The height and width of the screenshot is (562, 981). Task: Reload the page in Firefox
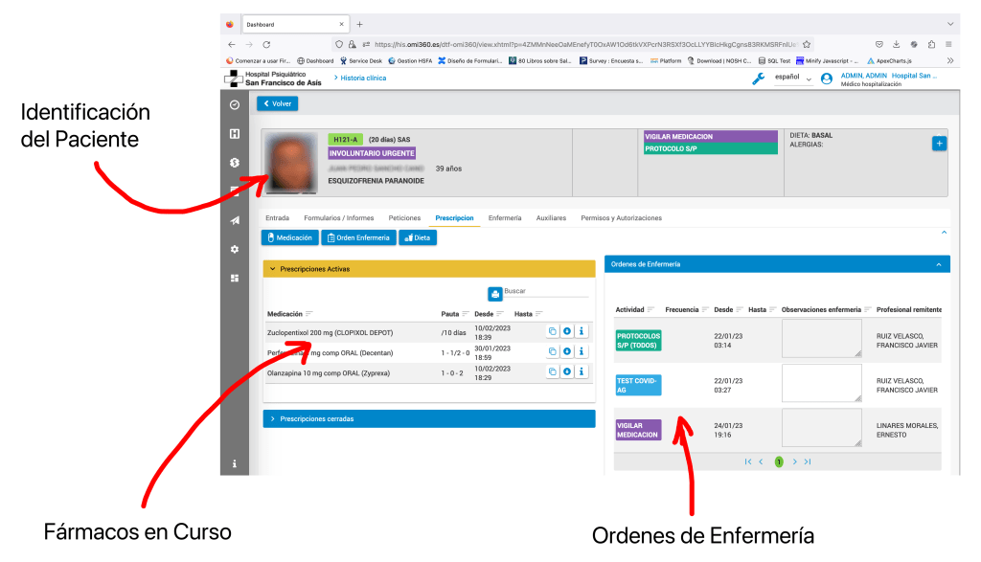pyautogui.click(x=266, y=44)
